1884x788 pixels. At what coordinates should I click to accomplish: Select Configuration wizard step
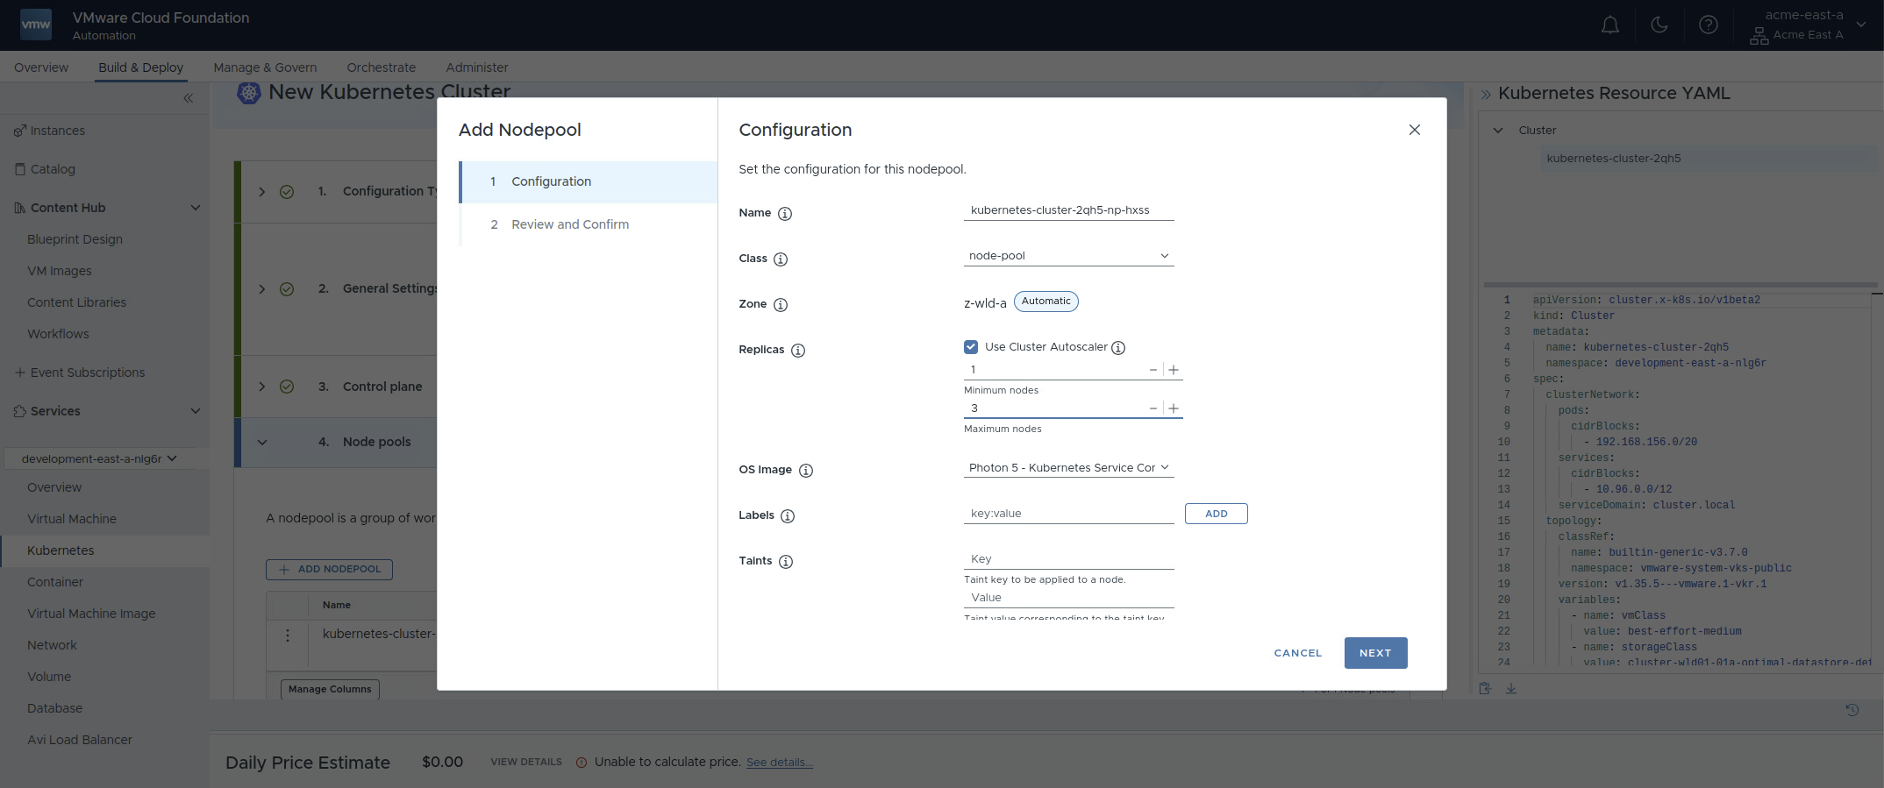pos(588,181)
